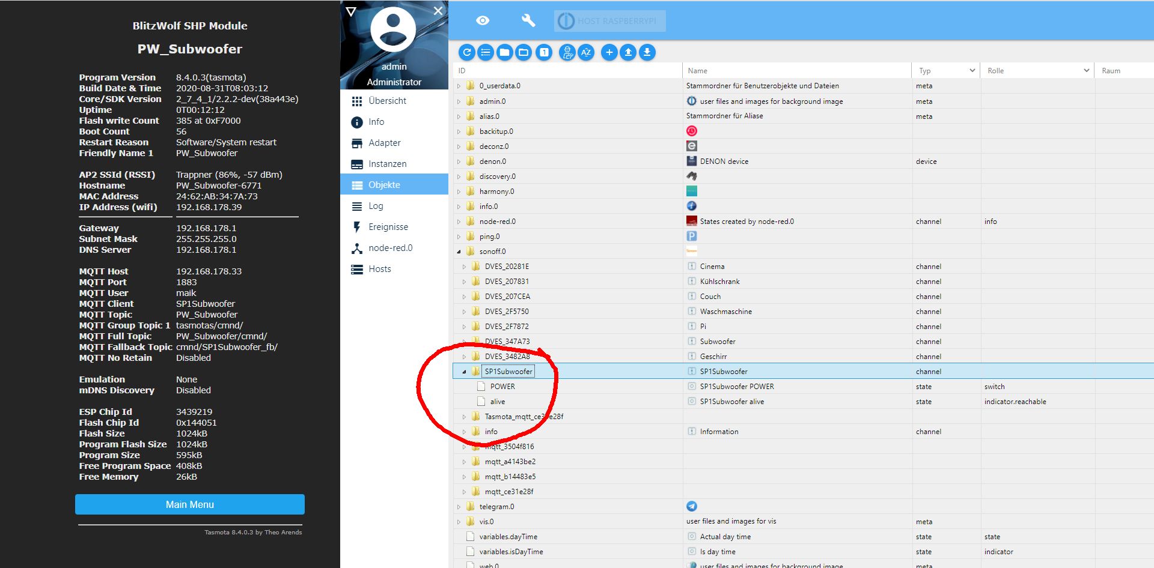Click the DENON device icon
Viewport: 1154px width, 568px height.
pyautogui.click(x=692, y=161)
